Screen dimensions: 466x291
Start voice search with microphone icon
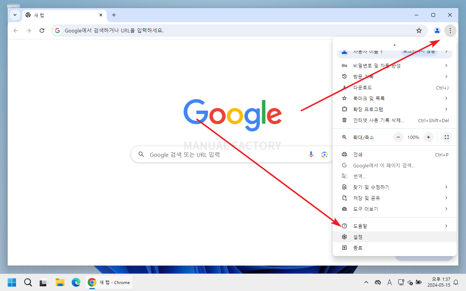point(311,155)
